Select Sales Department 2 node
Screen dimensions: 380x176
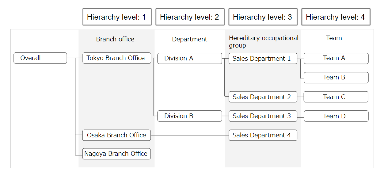263,97
